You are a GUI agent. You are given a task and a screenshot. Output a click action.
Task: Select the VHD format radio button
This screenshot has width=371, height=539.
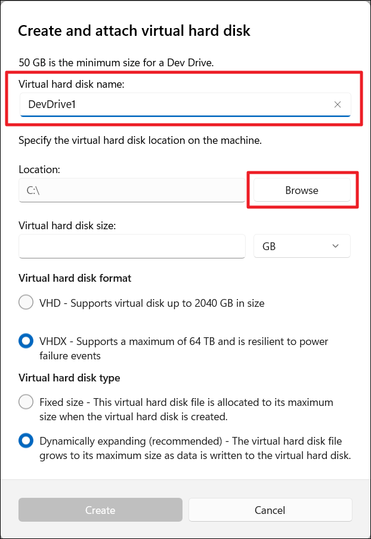26,303
